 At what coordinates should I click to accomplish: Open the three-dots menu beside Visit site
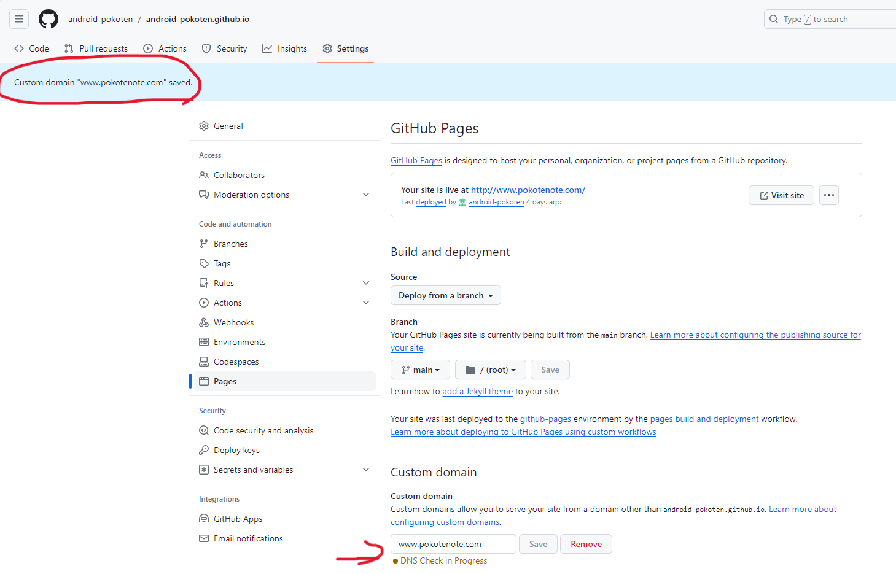[829, 195]
